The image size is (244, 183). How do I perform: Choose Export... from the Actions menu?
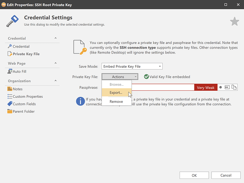coord(116,93)
